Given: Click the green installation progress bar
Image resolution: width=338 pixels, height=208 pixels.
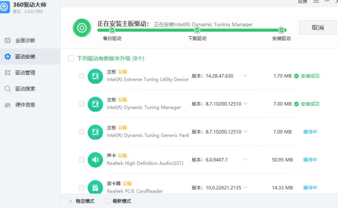Looking at the screenshot, I should click(x=192, y=30).
